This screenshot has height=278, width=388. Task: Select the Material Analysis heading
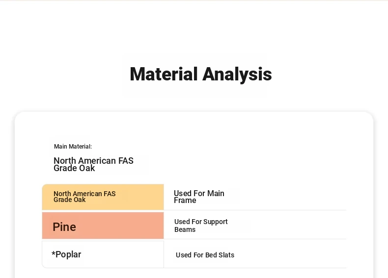(201, 74)
